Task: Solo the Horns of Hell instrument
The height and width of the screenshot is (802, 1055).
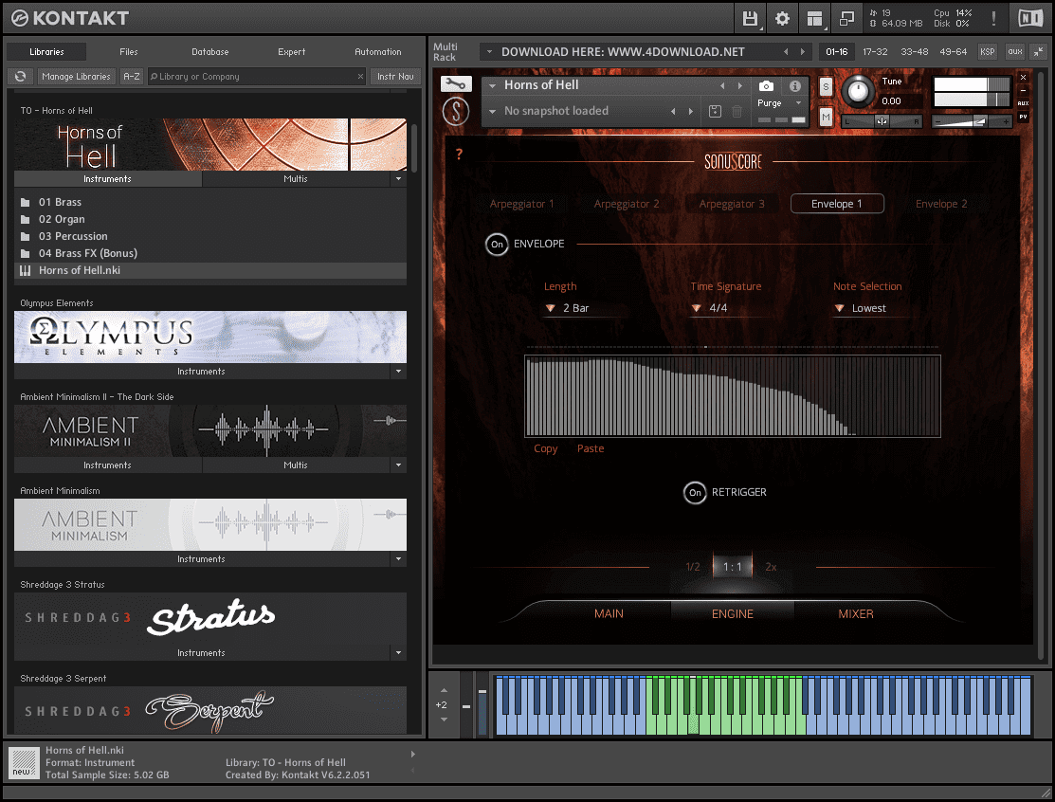Action: [x=826, y=87]
